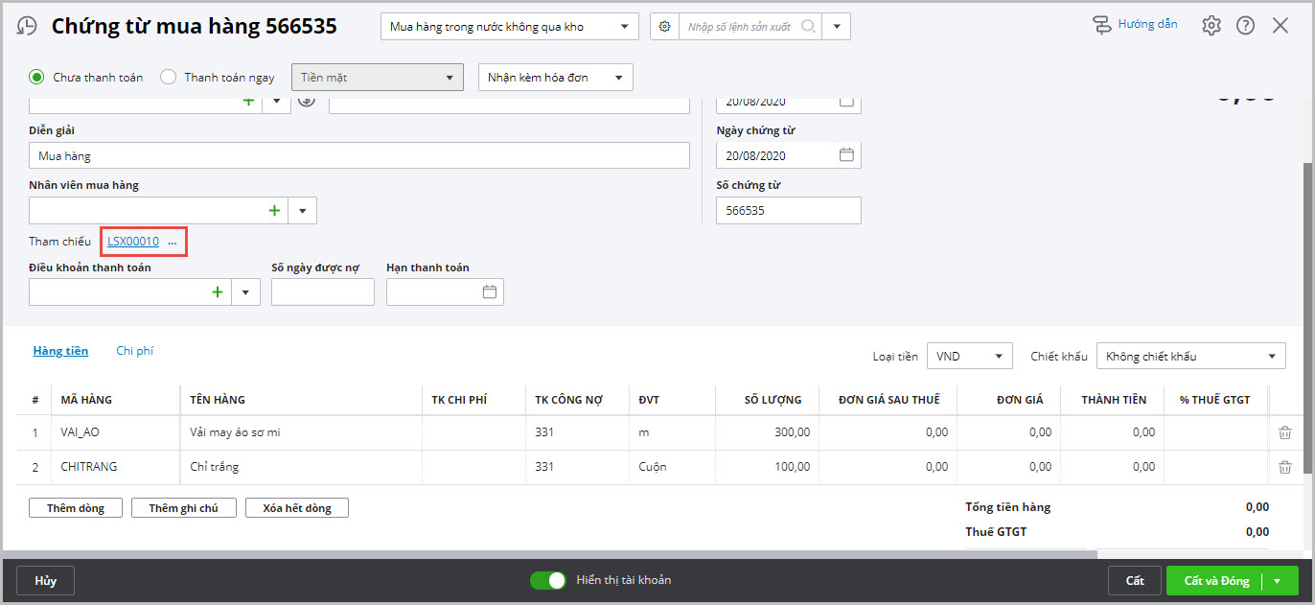This screenshot has height=605, width=1315.
Task: Toggle the Hiển thị tài khoản switch
Action: 548,580
